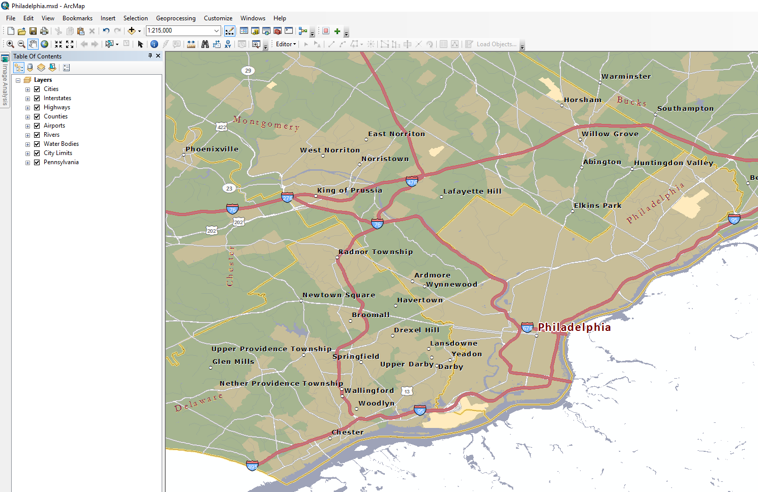Open the Find binoculars tool
Viewport: 758px width, 492px height.
click(x=205, y=44)
